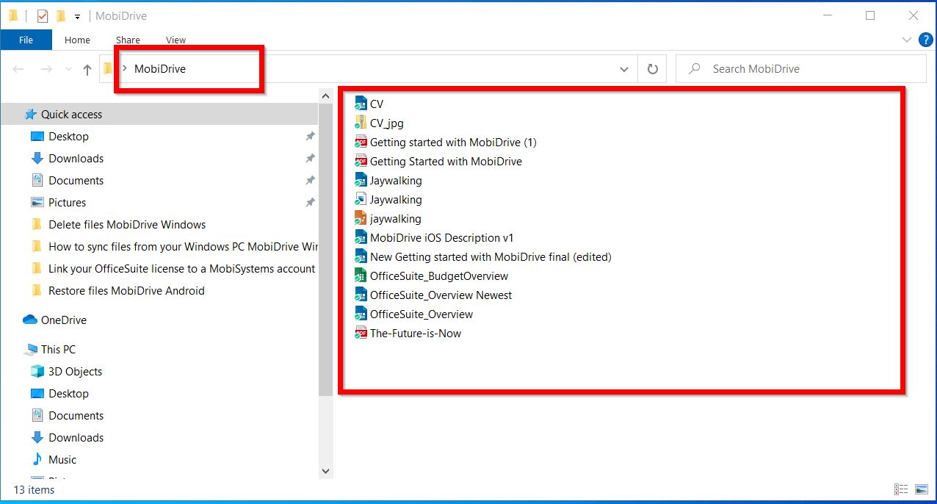Open the address bar history dropdown
The width and height of the screenshot is (937, 504).
click(624, 69)
